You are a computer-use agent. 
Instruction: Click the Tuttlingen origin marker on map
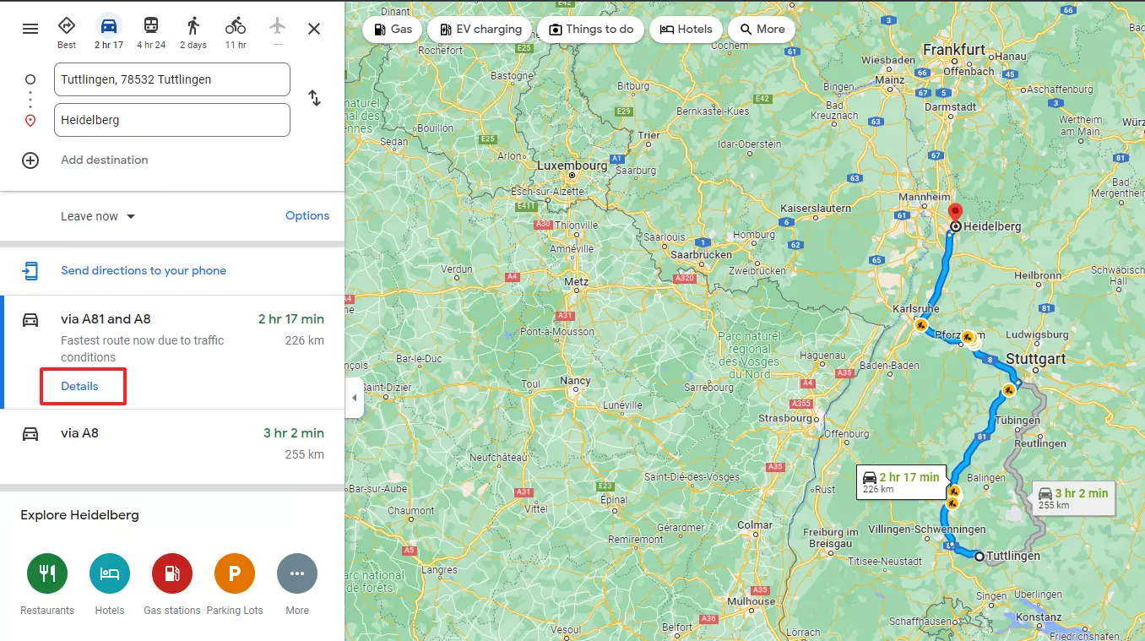point(979,557)
